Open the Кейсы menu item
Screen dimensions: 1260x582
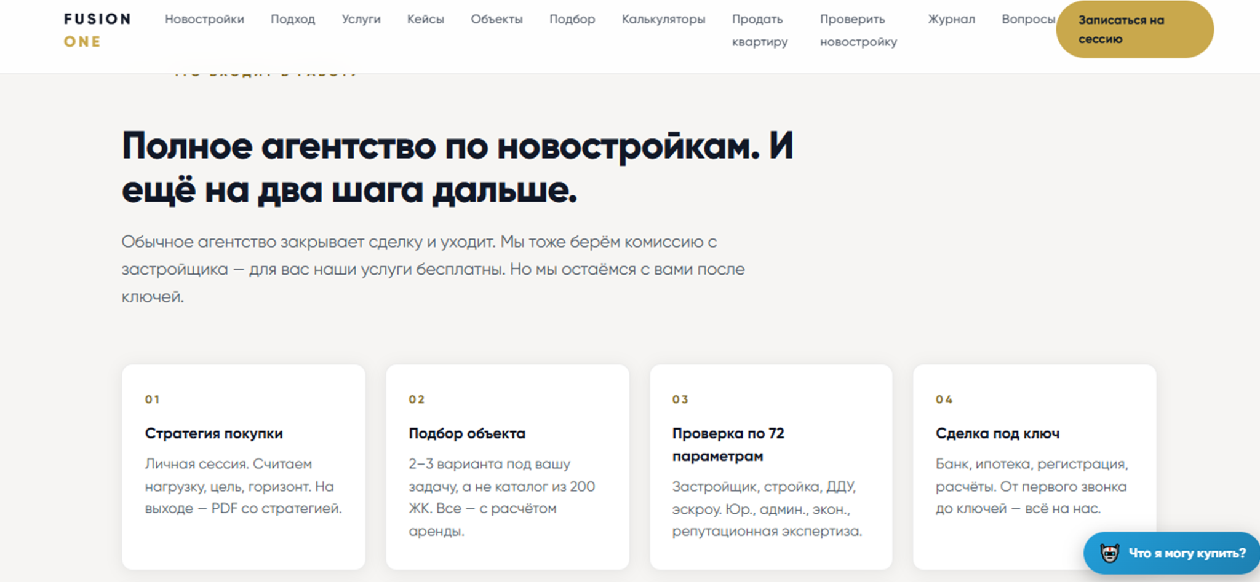tap(425, 19)
